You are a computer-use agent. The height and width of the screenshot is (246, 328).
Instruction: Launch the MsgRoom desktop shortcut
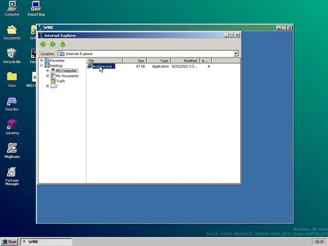tap(12, 151)
